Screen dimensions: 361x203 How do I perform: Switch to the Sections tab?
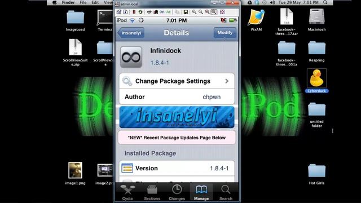pyautogui.click(x=152, y=193)
